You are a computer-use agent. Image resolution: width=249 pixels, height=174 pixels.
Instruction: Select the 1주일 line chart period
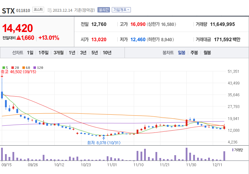[43, 53]
